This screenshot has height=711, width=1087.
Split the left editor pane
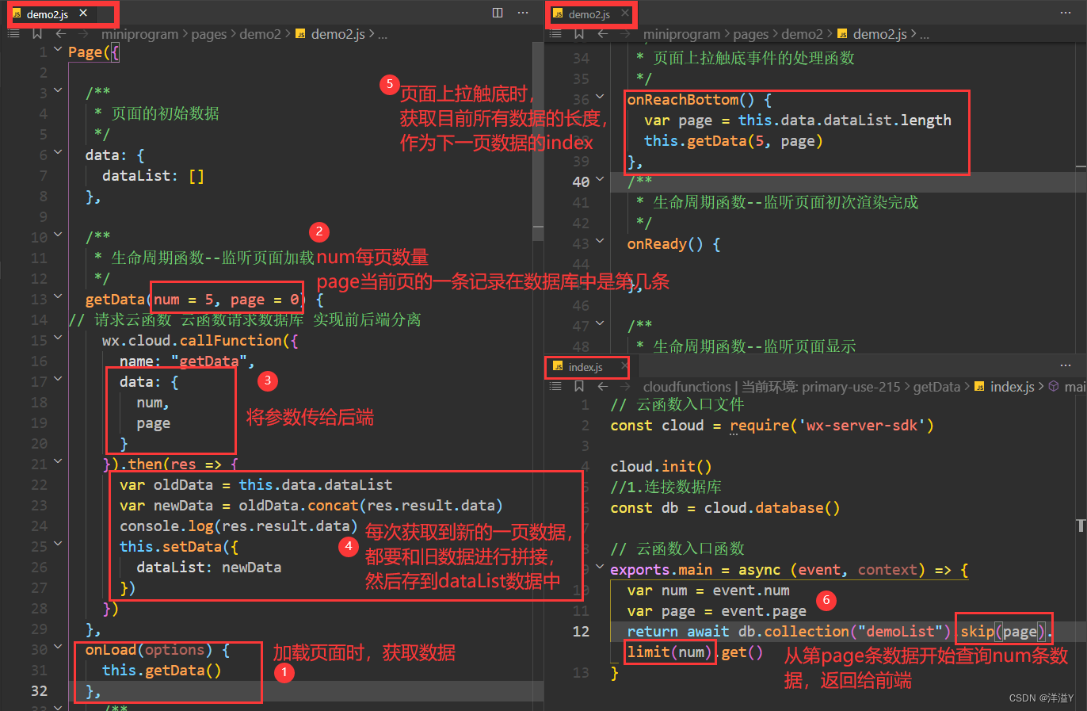coord(498,13)
